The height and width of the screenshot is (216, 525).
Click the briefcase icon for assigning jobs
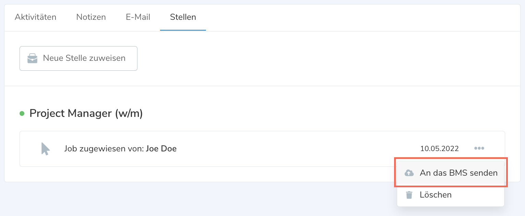point(33,58)
